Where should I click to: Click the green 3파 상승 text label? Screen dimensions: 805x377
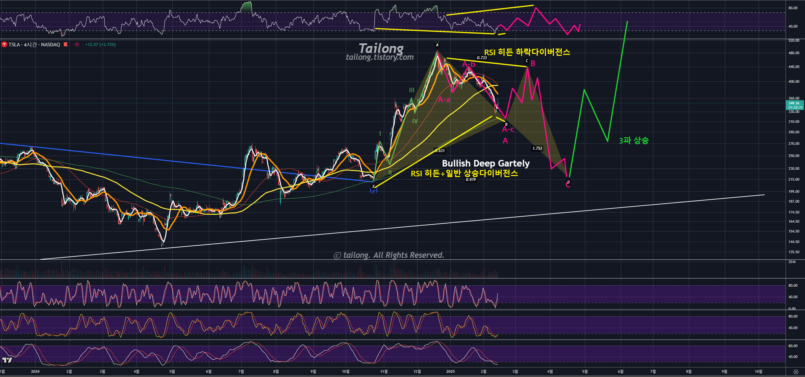(634, 141)
